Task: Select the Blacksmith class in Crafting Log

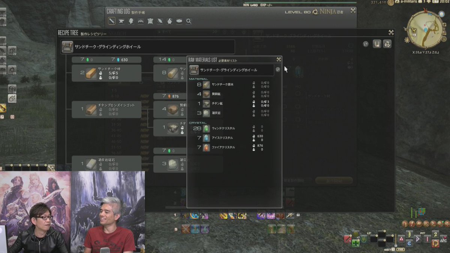Action: click(121, 21)
